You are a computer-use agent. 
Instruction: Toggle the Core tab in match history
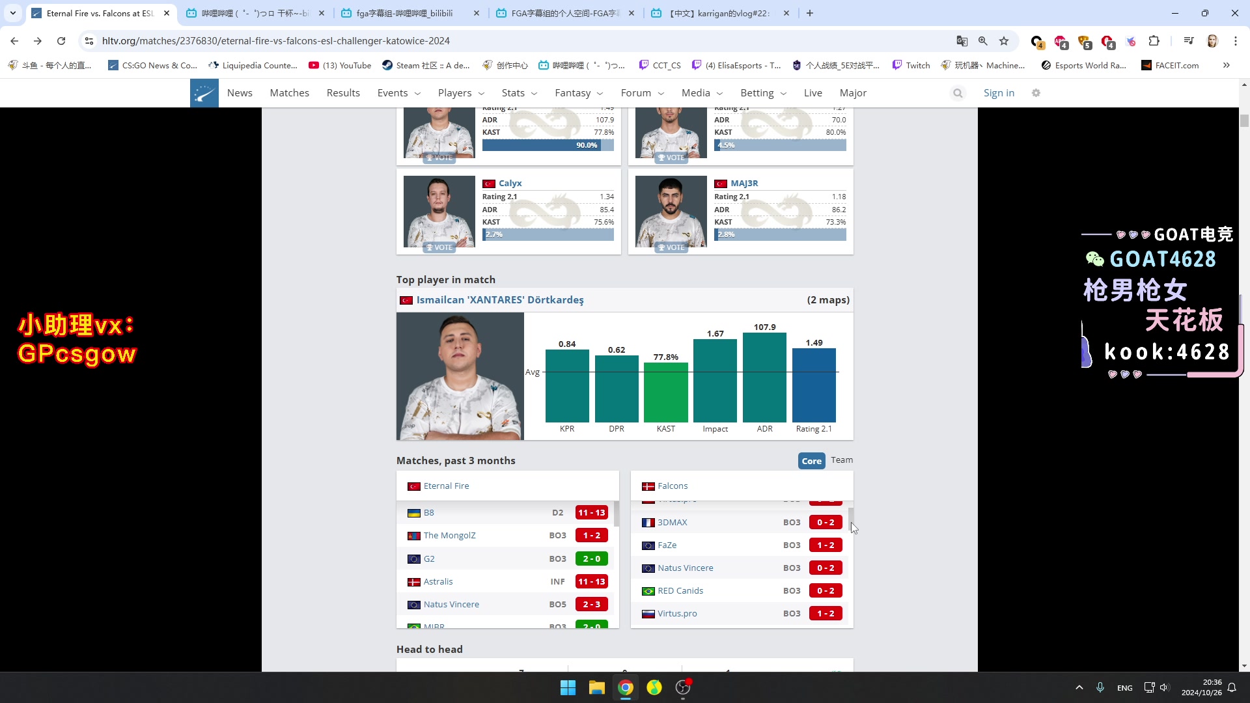point(811,460)
